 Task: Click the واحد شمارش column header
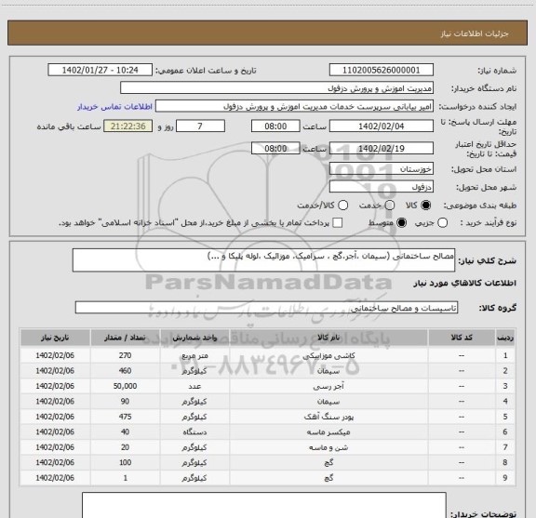pyautogui.click(x=194, y=338)
